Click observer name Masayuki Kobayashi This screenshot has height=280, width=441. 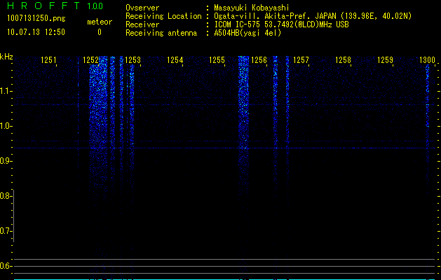pos(252,8)
